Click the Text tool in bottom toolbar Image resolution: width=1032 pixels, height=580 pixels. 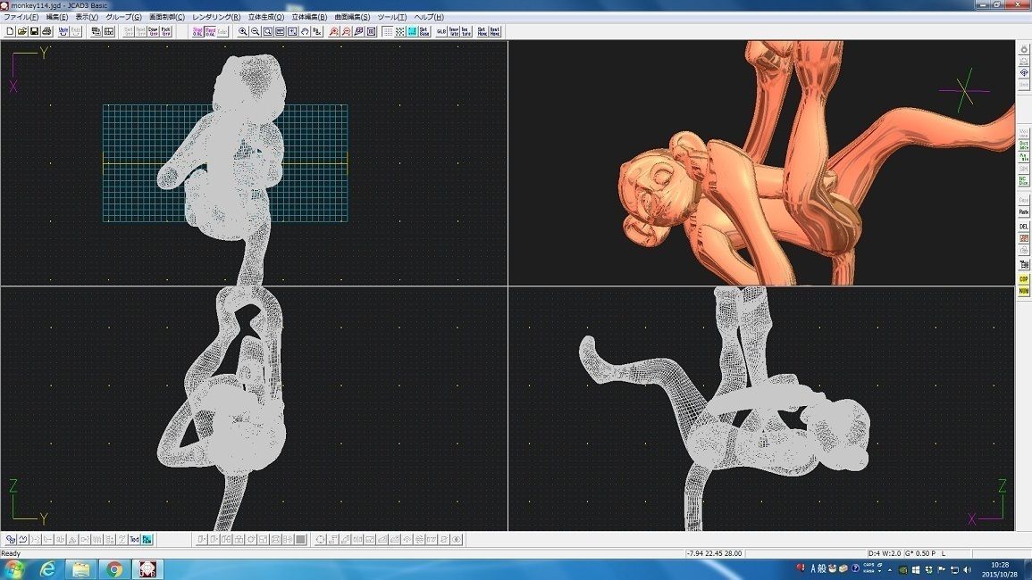click(134, 539)
